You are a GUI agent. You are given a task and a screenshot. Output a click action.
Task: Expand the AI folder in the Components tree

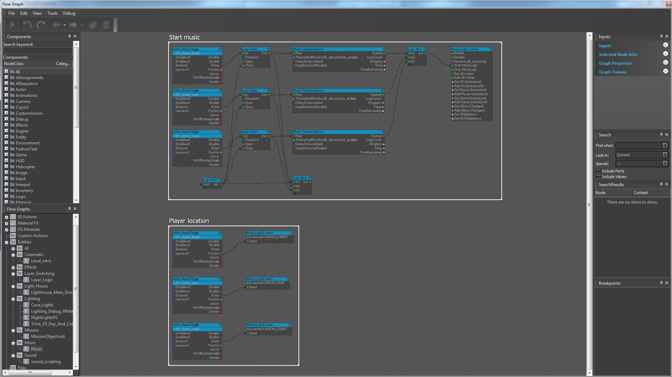(6, 71)
